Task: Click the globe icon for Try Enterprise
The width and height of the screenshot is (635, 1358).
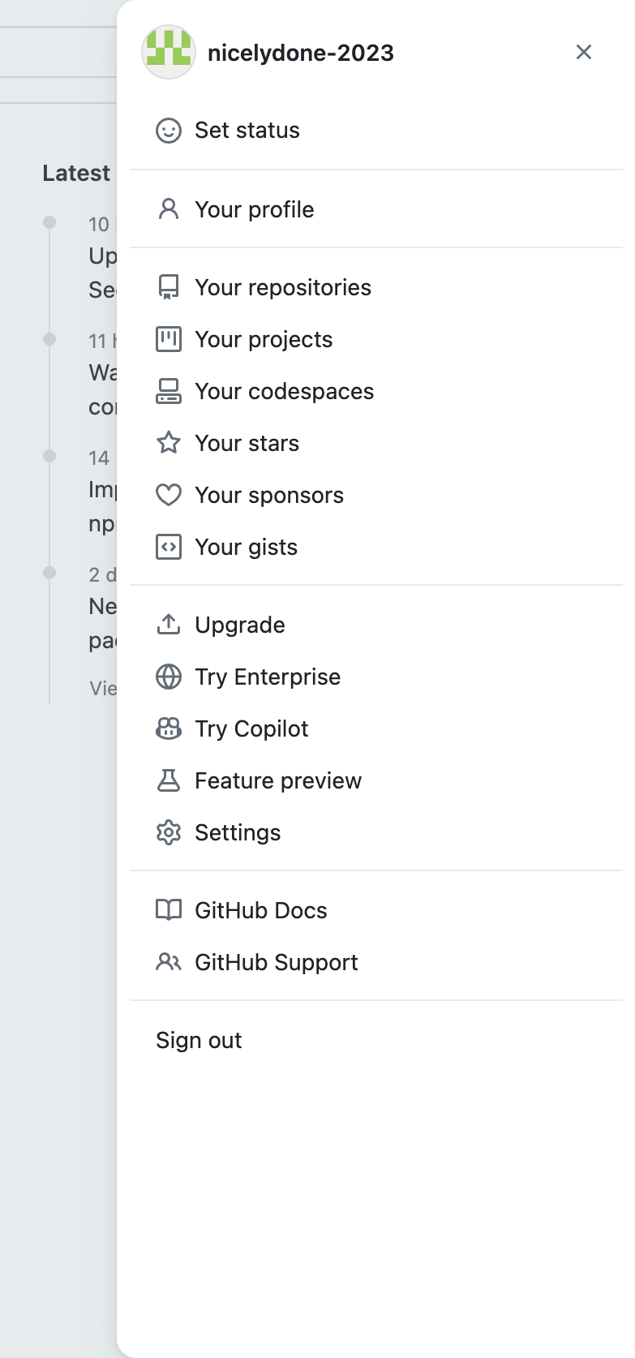Action: point(169,677)
